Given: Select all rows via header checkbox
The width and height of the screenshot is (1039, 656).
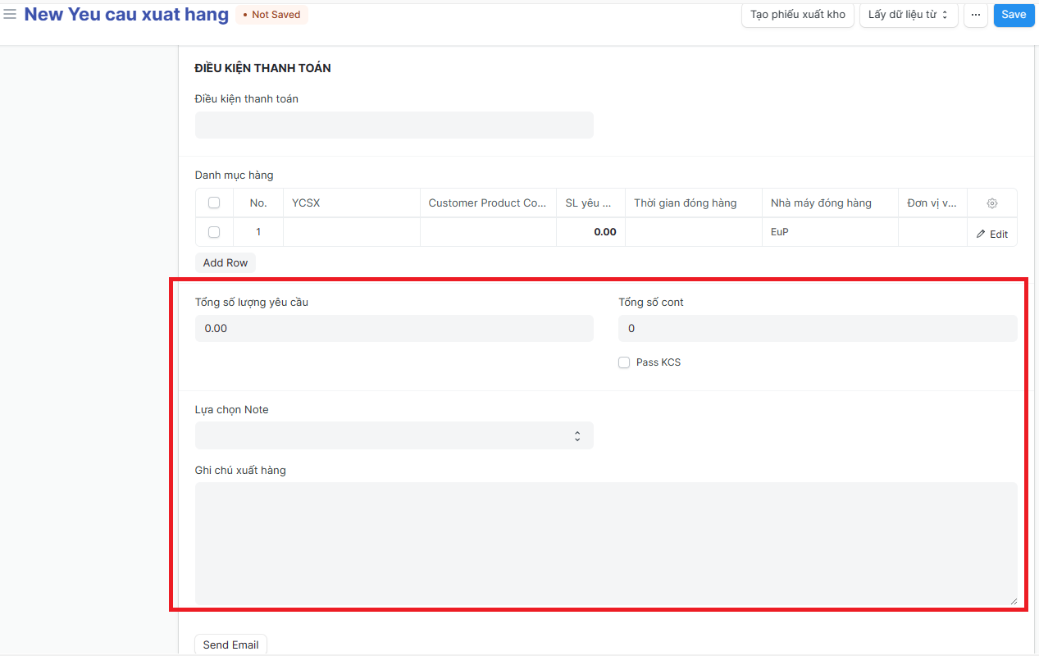Looking at the screenshot, I should (214, 203).
